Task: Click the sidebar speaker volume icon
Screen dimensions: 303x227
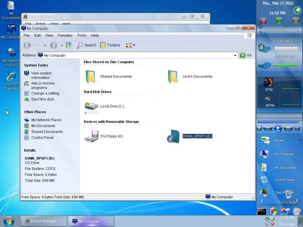Action: pyautogui.click(x=297, y=211)
